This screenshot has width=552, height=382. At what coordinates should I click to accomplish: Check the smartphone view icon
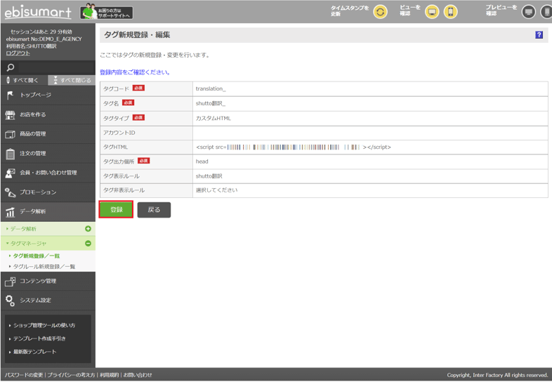click(450, 12)
